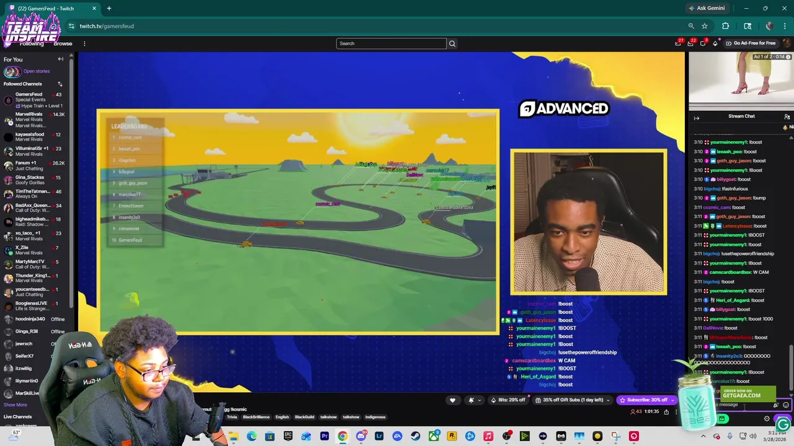Click the BlackBrilliance stream tag
Viewport: 794px width, 446px height.
(256, 418)
